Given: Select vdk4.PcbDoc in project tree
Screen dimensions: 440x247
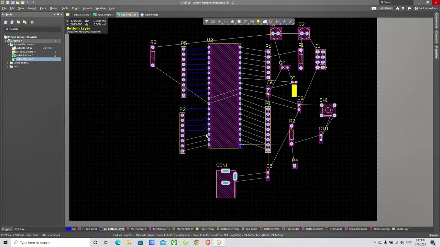Looking at the screenshot, I should [24, 56].
